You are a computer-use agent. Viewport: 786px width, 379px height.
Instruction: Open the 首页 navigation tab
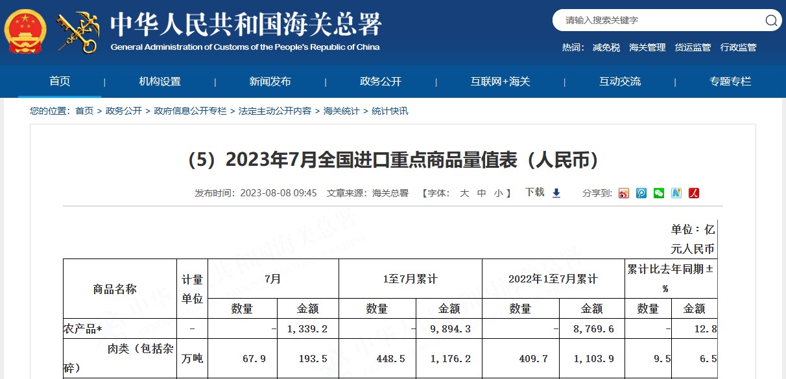60,82
